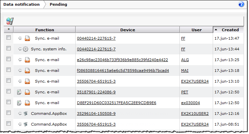
Task: Sort by the Device column header
Action: click(128, 30)
